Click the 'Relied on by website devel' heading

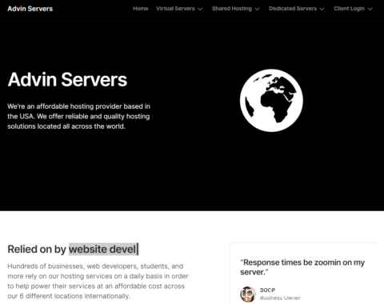click(73, 249)
